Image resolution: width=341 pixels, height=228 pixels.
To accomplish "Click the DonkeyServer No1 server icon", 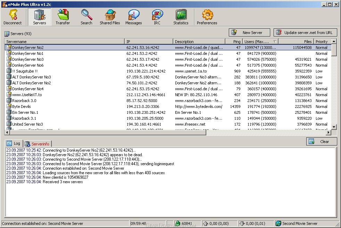I will point(9,53).
